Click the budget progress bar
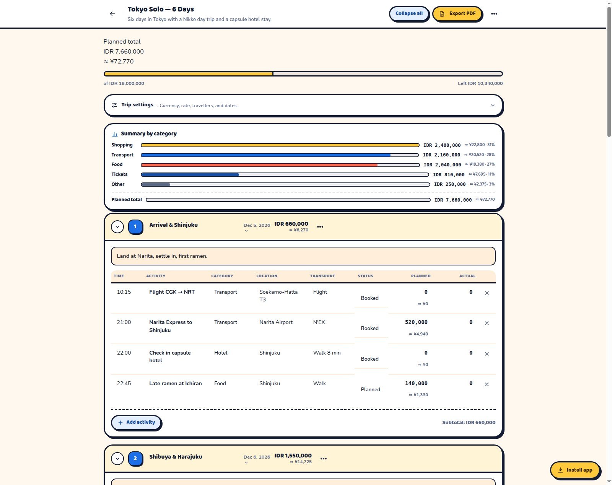 pos(303,74)
